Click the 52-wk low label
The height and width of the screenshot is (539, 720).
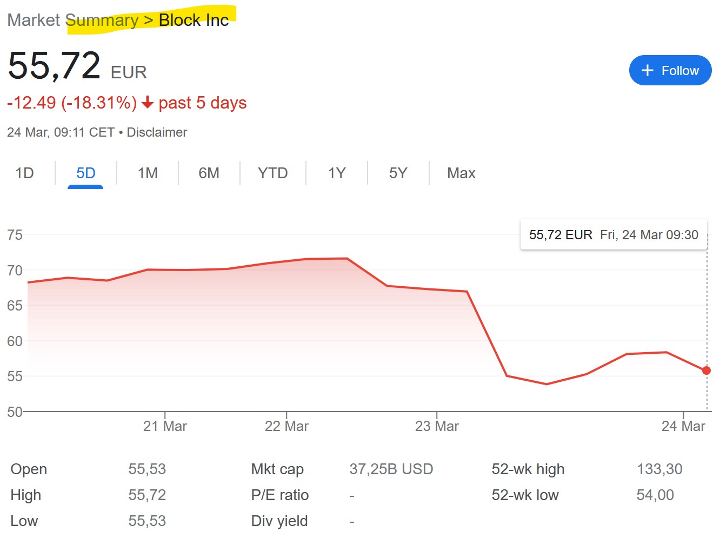(525, 495)
